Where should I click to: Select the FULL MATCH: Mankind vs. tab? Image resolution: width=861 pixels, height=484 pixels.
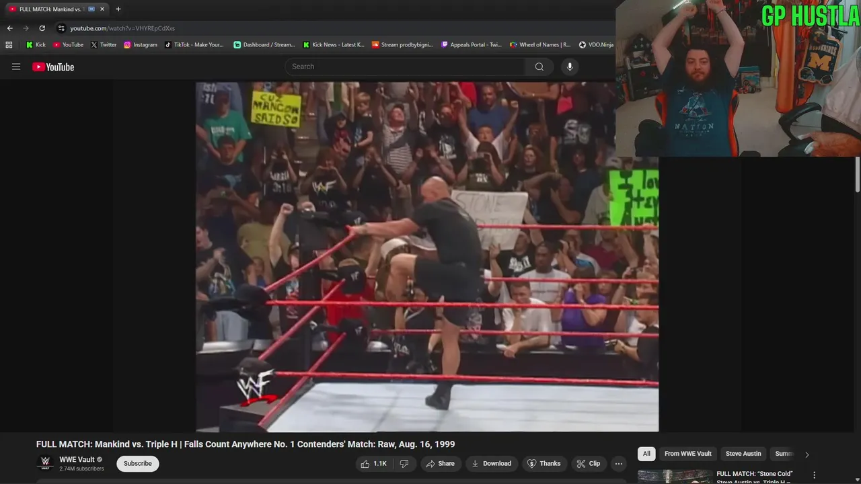[x=57, y=9]
